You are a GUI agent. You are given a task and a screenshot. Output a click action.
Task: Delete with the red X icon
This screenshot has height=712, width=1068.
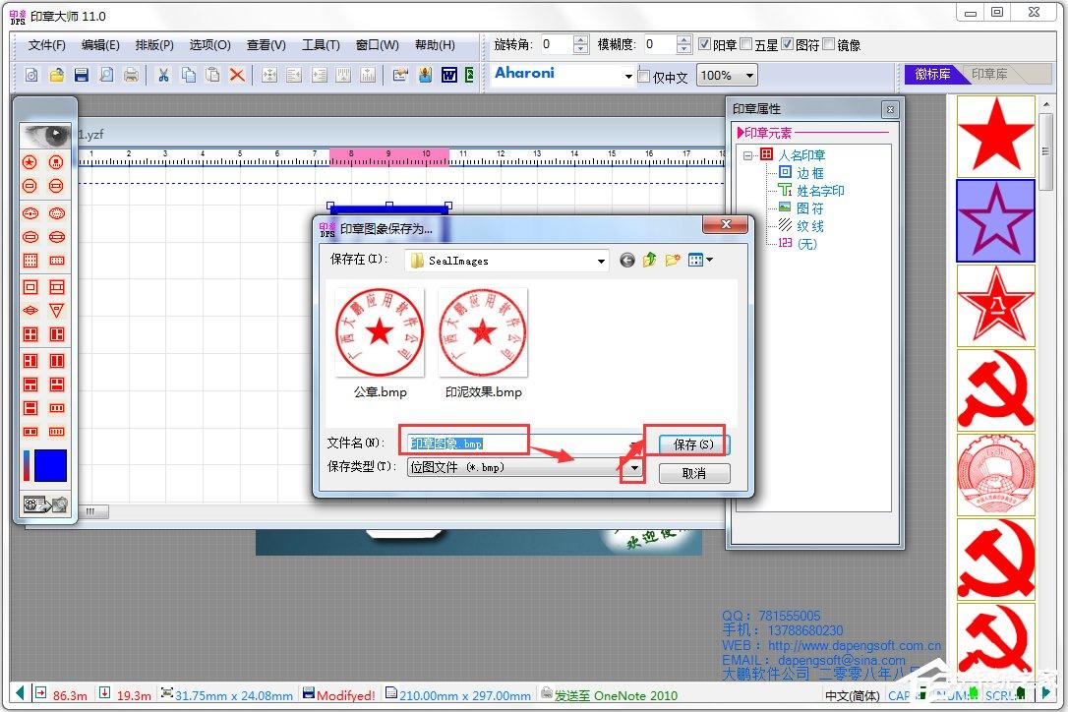tap(237, 75)
